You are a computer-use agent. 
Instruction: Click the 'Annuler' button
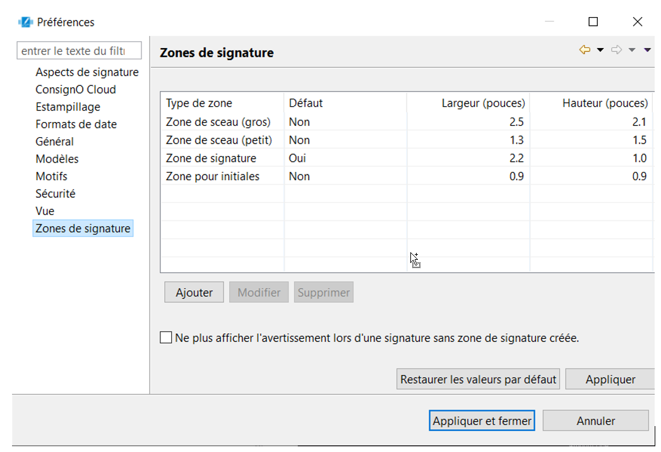point(595,420)
